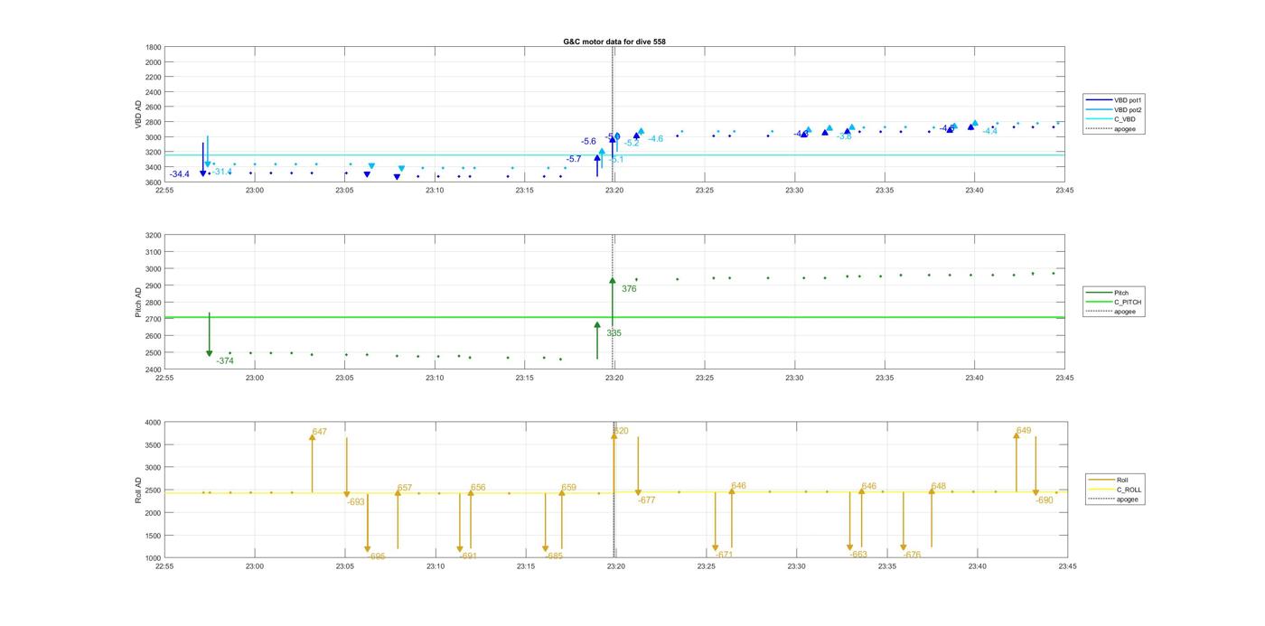
Task: Click the -31.4 annotation in VBD plot
Action: tap(222, 172)
